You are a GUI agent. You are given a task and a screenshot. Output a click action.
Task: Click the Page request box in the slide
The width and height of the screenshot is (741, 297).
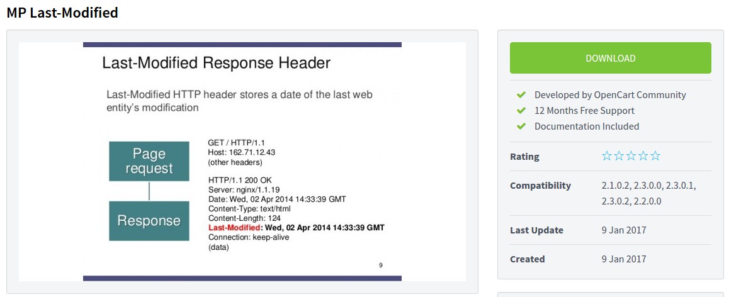coord(149,161)
